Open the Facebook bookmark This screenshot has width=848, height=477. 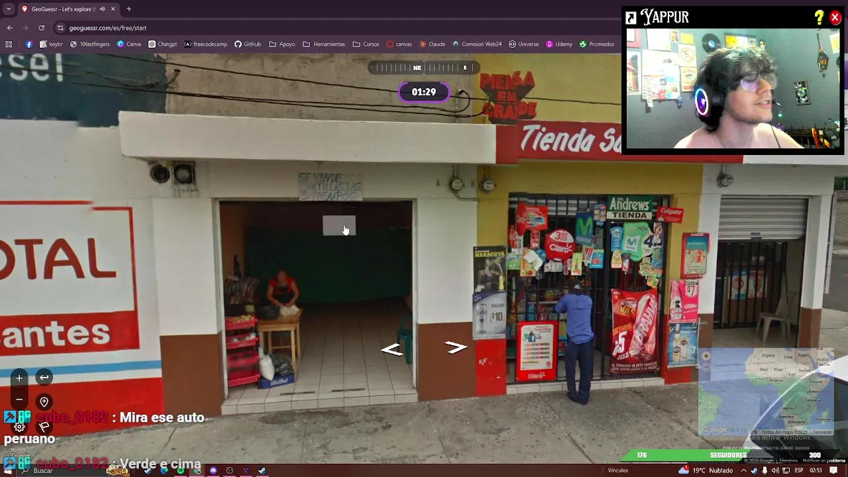pos(29,44)
